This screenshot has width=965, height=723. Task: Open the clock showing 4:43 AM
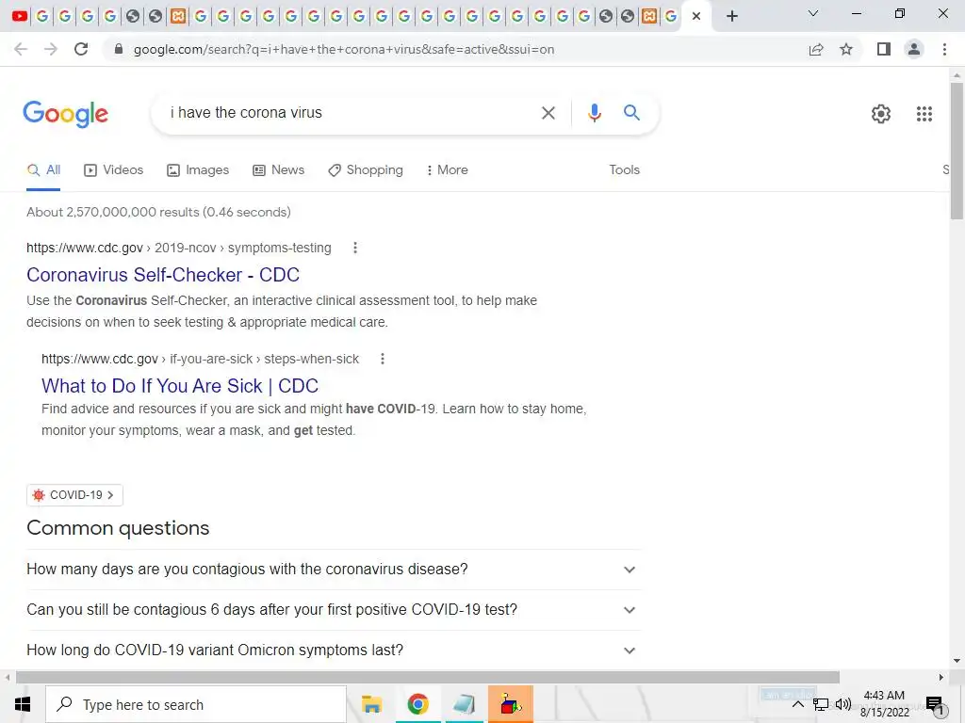(884, 704)
